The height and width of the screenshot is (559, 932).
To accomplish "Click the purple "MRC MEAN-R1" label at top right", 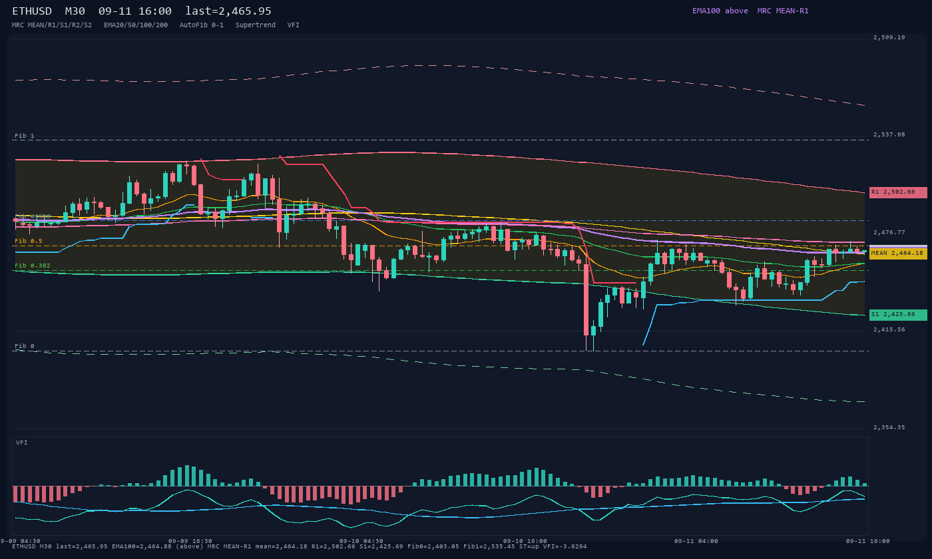I will (783, 11).
